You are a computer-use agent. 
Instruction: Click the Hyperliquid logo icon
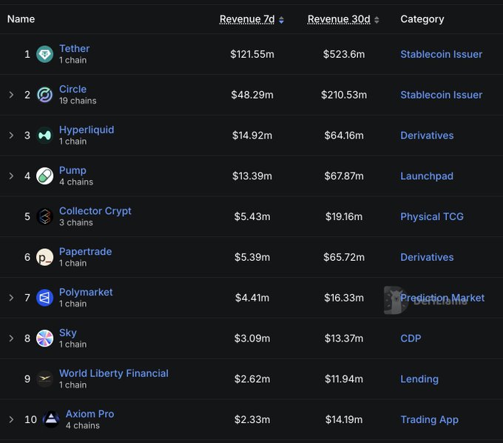(44, 136)
